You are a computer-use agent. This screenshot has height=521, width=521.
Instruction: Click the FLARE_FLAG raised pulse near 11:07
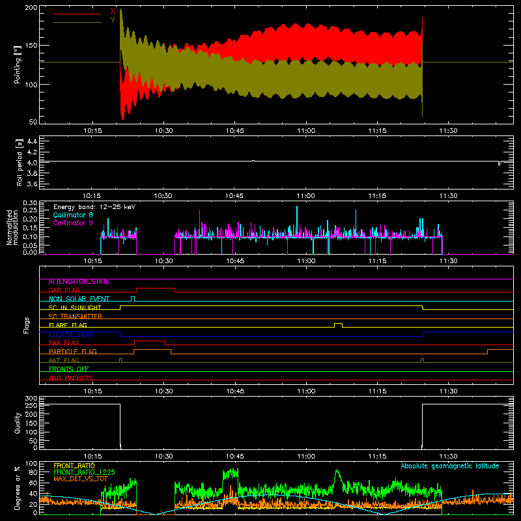(x=338, y=324)
